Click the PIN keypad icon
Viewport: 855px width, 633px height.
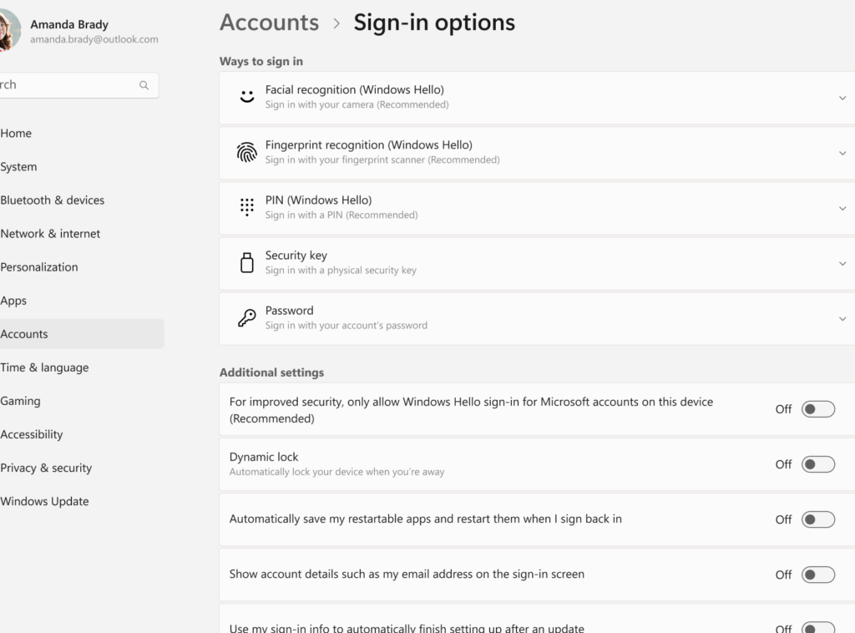click(246, 207)
